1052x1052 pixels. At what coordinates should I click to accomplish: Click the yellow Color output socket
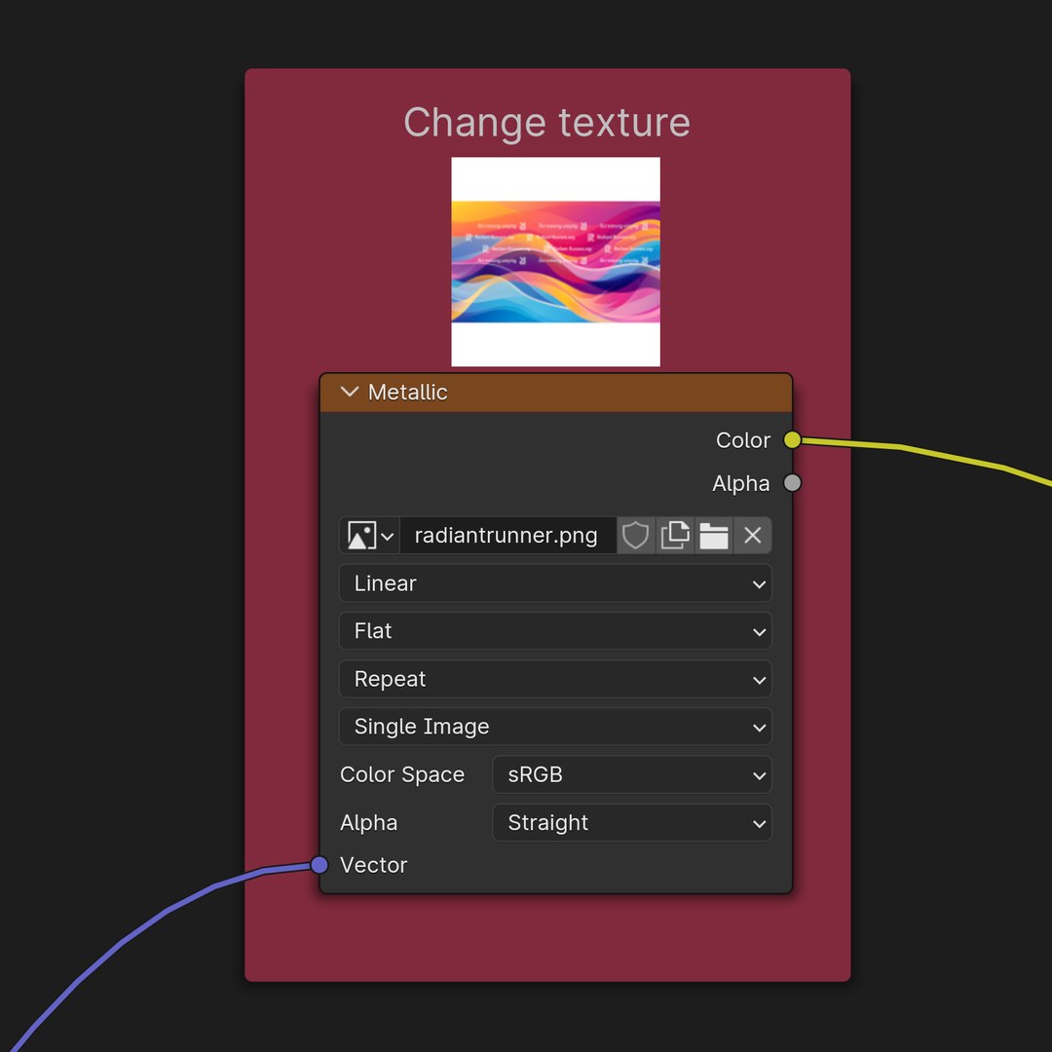[x=792, y=440]
